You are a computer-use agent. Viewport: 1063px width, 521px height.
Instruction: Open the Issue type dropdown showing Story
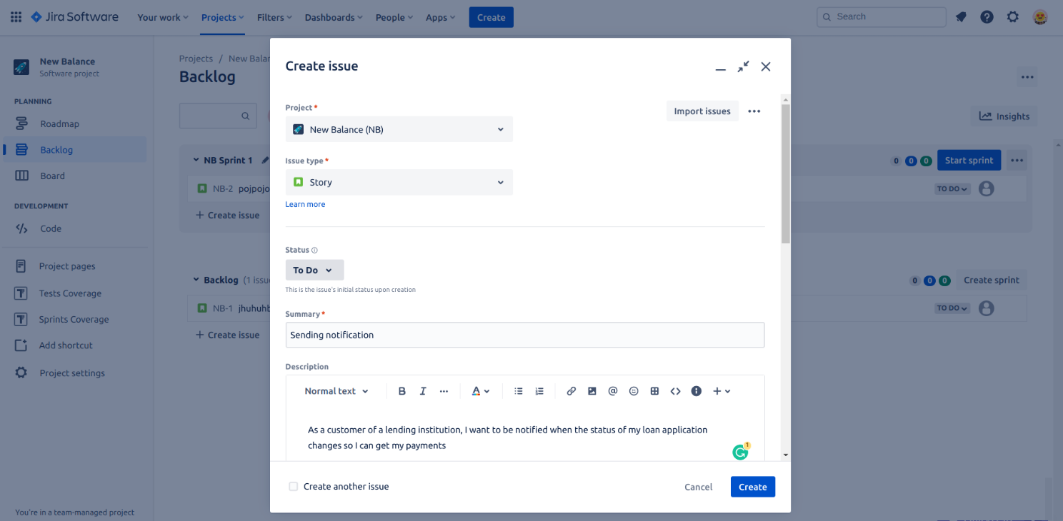click(399, 182)
